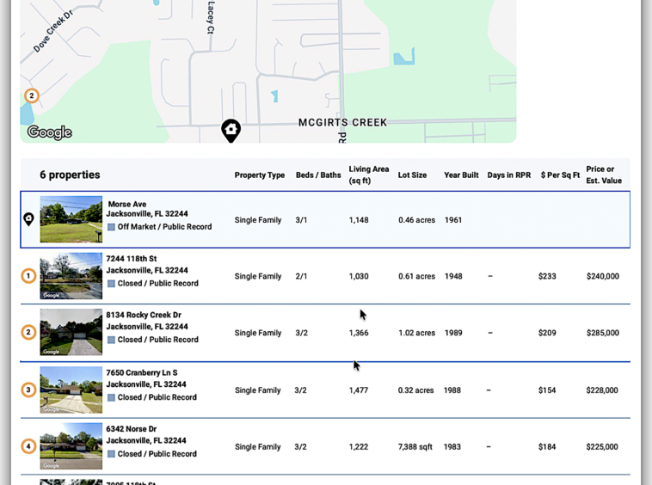Viewport: 652px width, 485px height.
Task: Sort by the Year Built column header
Action: coord(461,175)
